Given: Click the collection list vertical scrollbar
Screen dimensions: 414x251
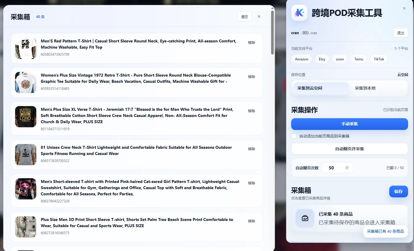Looking at the screenshot, I should (x=272, y=32).
